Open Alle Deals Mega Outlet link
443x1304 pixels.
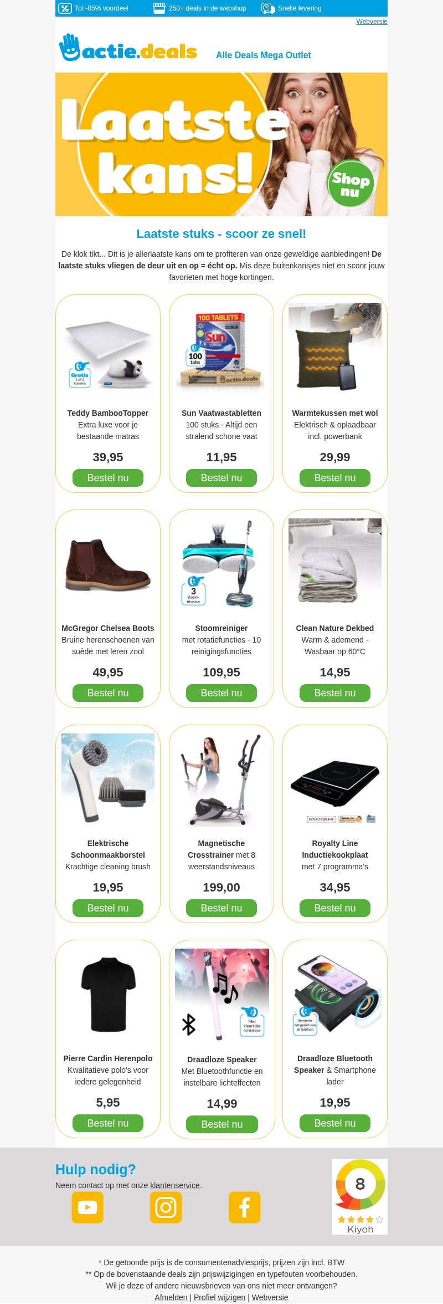(264, 55)
